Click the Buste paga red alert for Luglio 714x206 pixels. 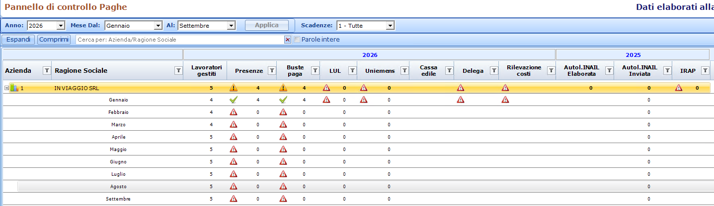[283, 174]
